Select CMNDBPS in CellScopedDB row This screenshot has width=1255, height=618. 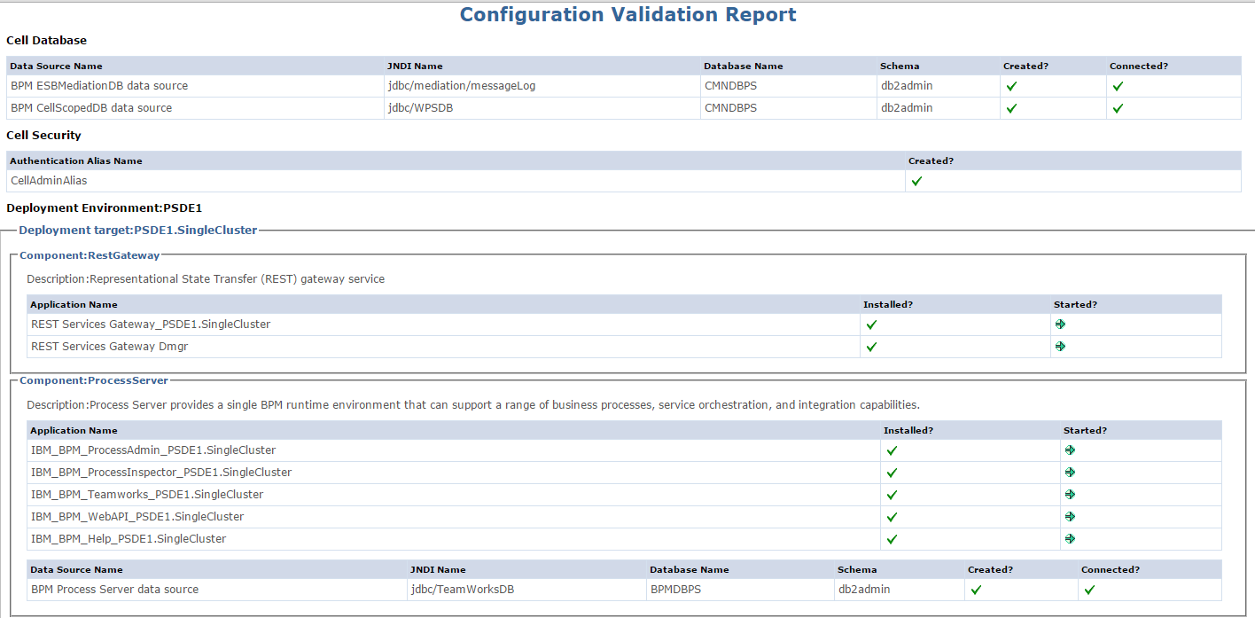coord(730,108)
